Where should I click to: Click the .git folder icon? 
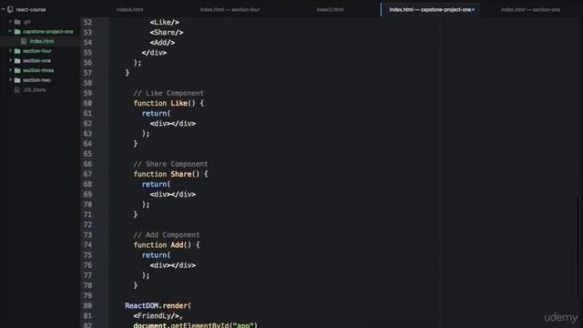(x=17, y=22)
